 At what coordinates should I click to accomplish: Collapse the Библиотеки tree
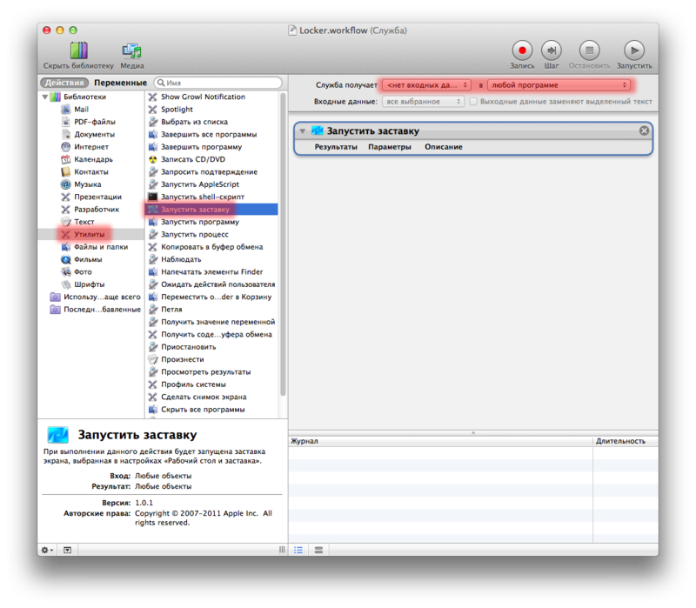pyautogui.click(x=45, y=97)
